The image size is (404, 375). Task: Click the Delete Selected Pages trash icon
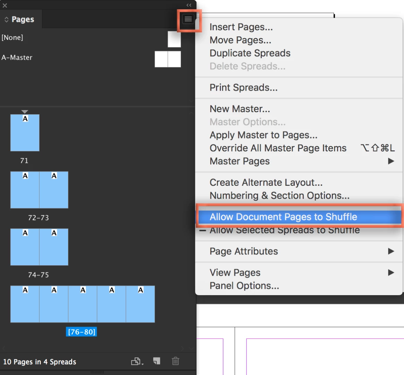pyautogui.click(x=175, y=361)
